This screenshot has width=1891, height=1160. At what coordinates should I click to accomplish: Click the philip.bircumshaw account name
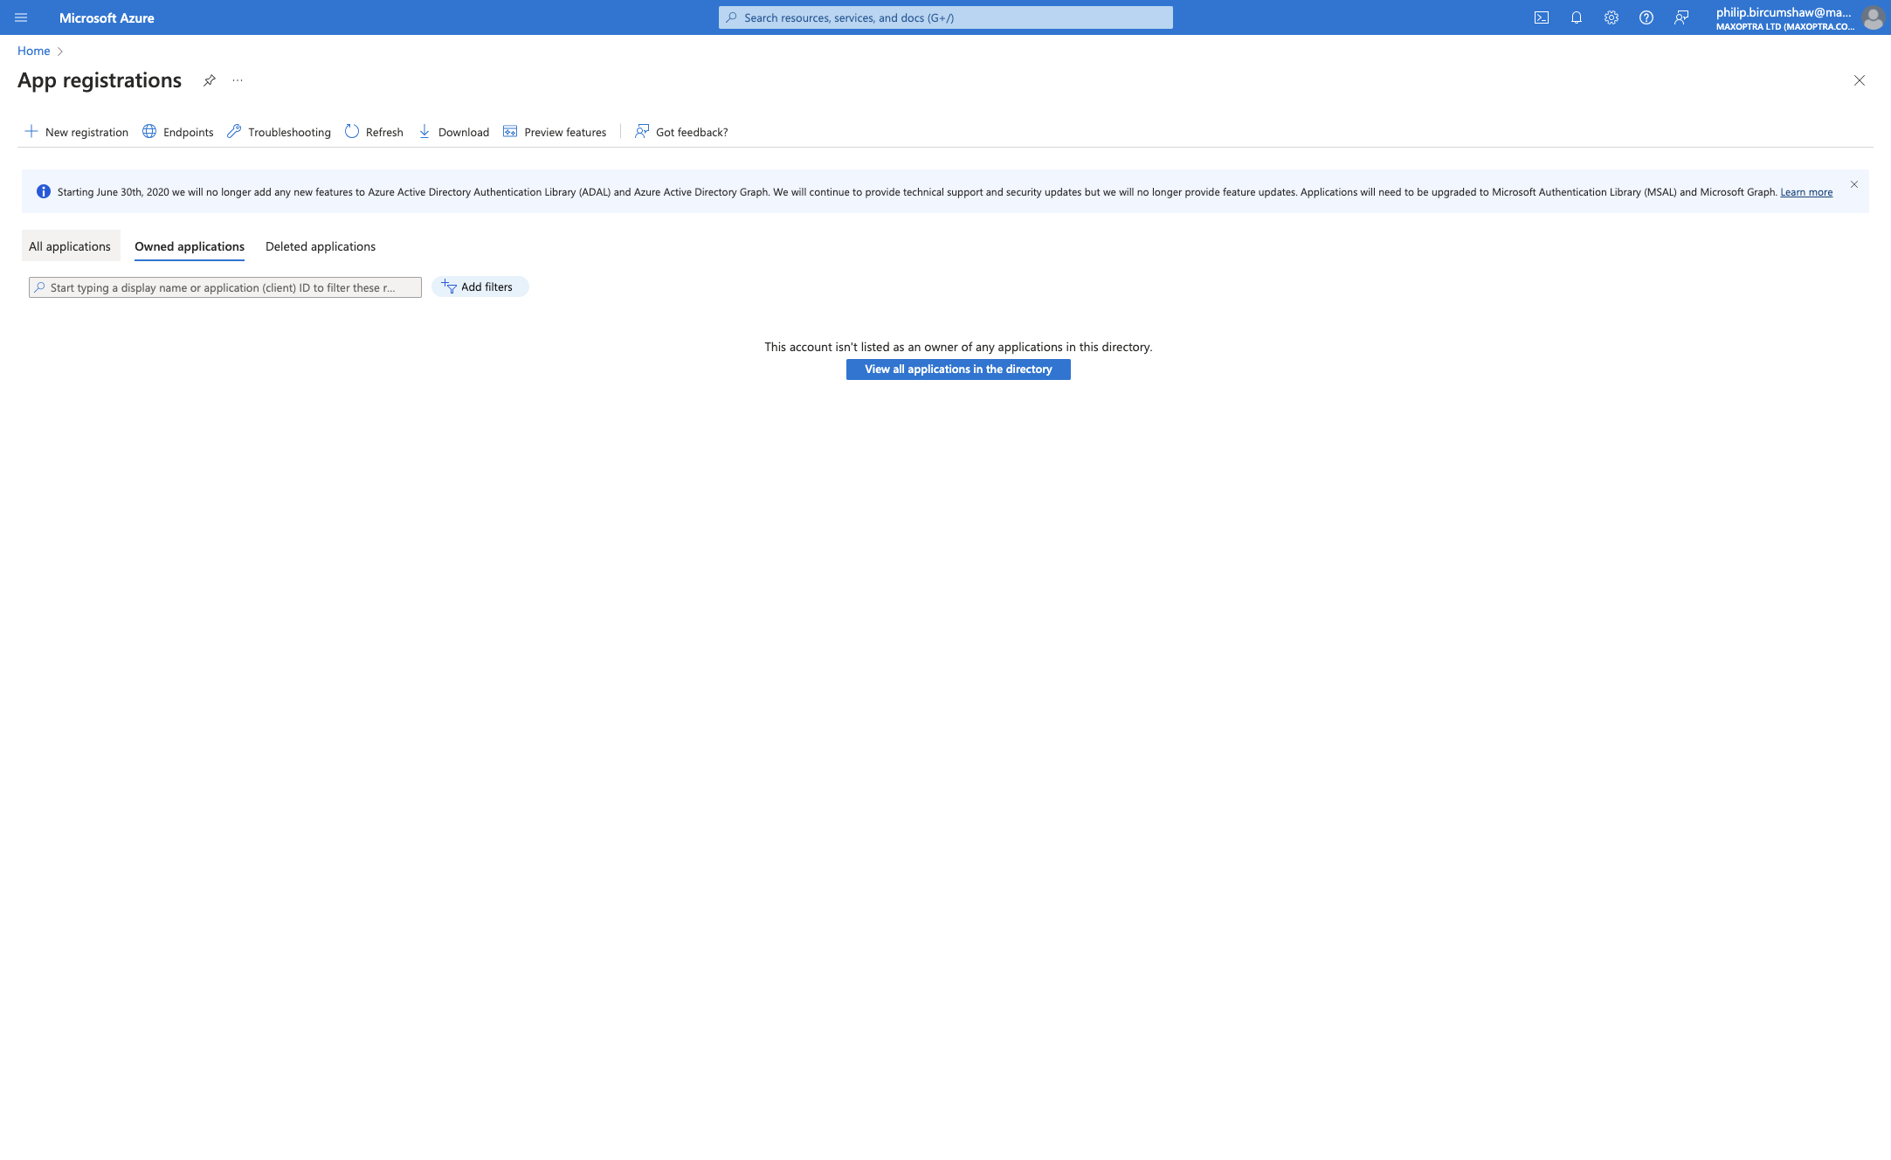pyautogui.click(x=1784, y=12)
